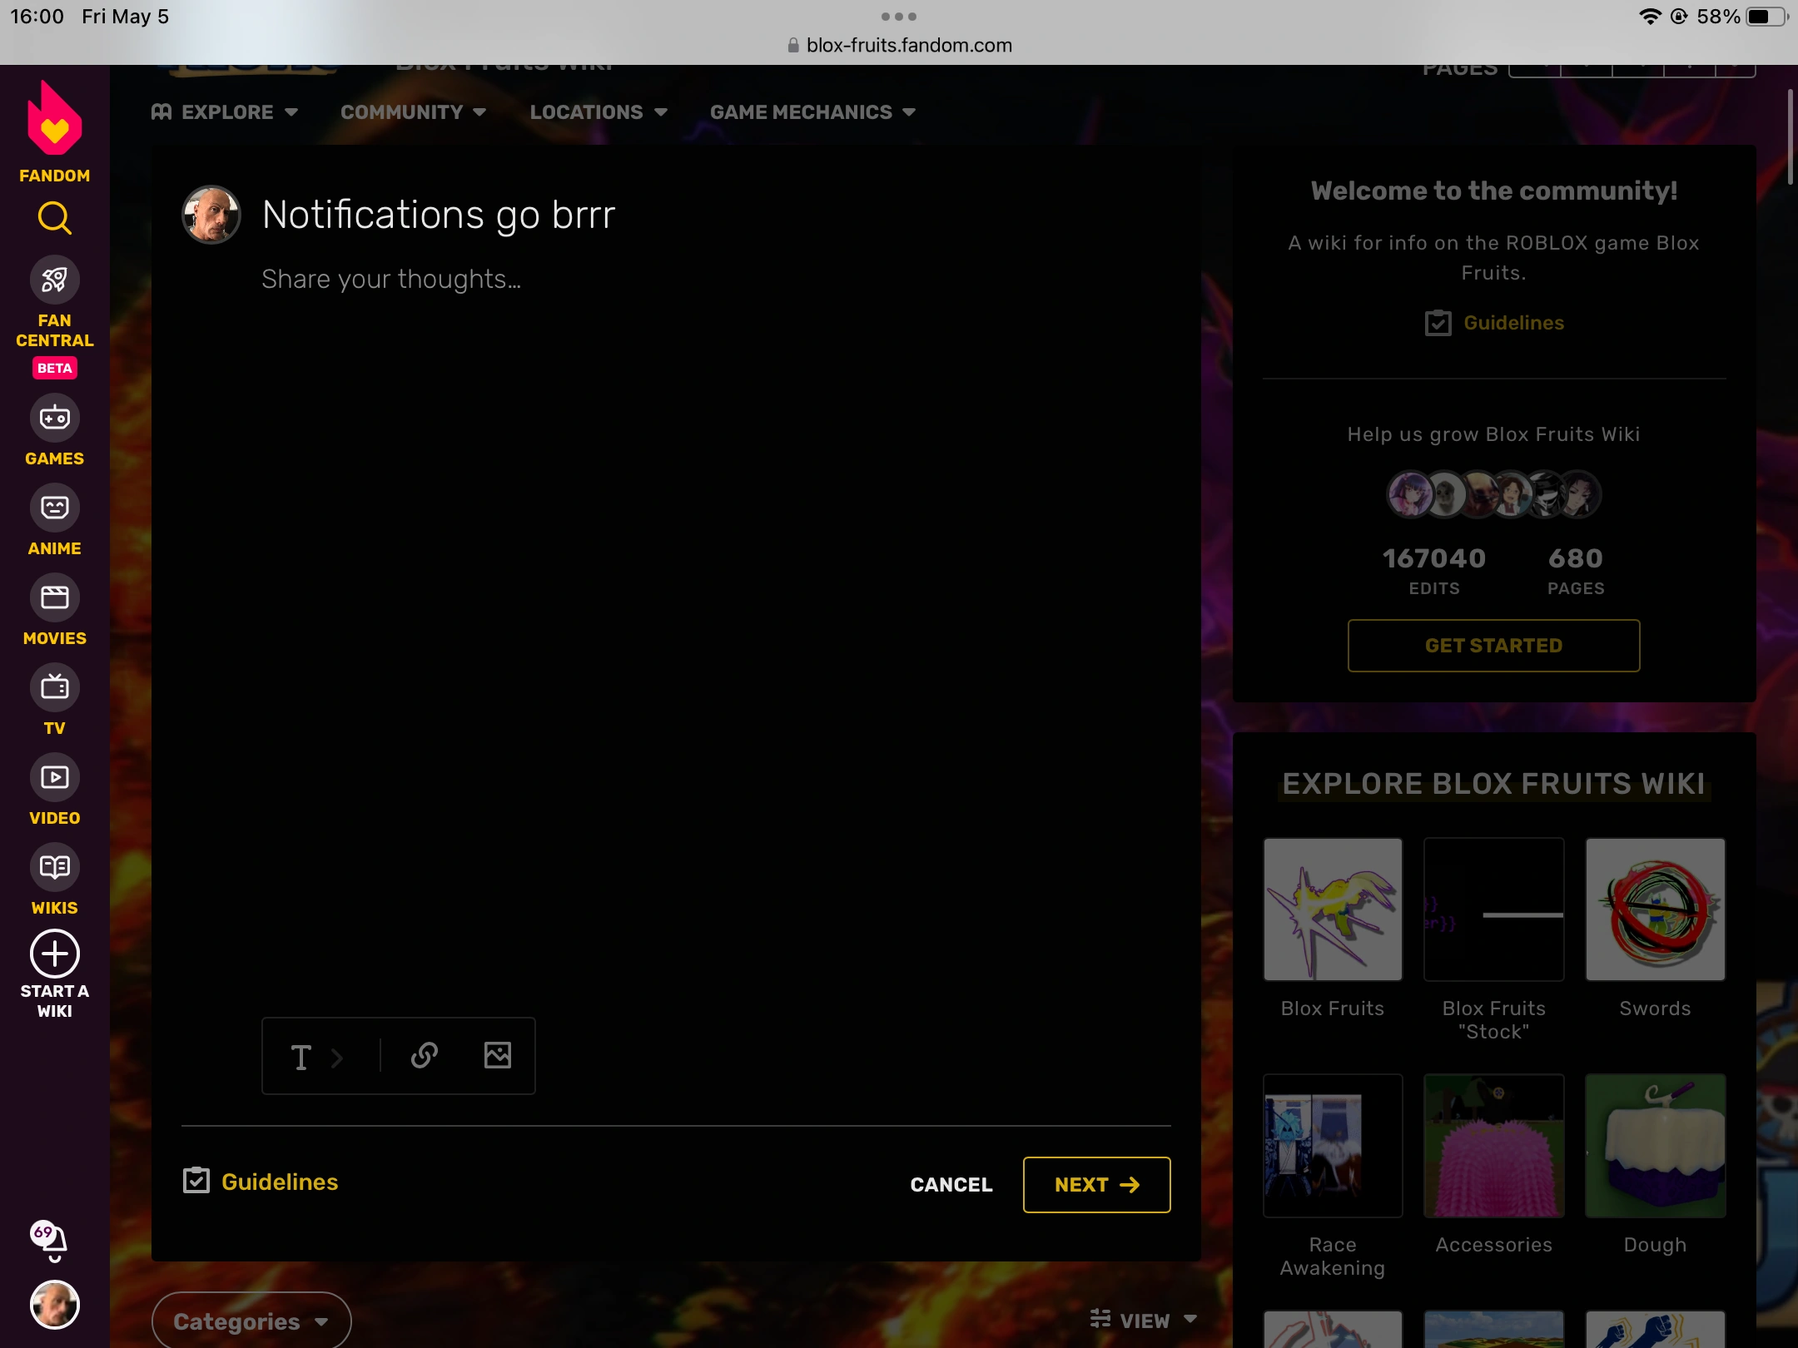This screenshot has width=1798, height=1348.
Task: Open the Video play icon
Action: [54, 777]
